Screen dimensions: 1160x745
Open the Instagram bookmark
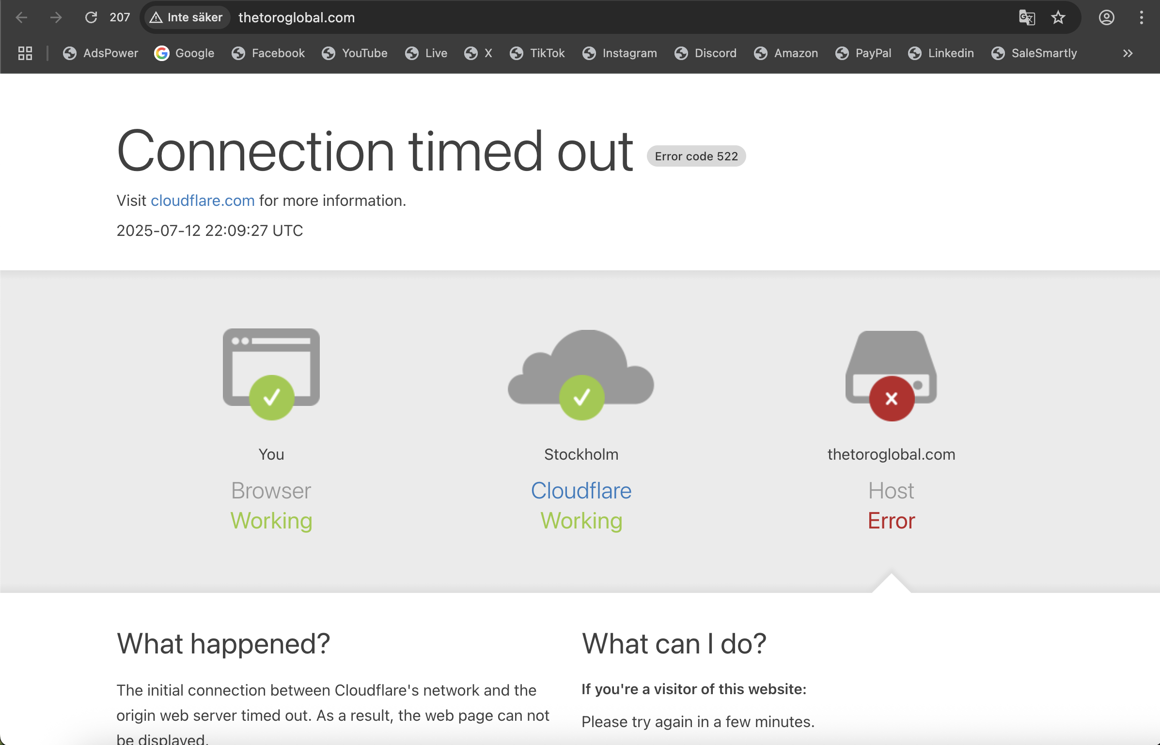(620, 53)
